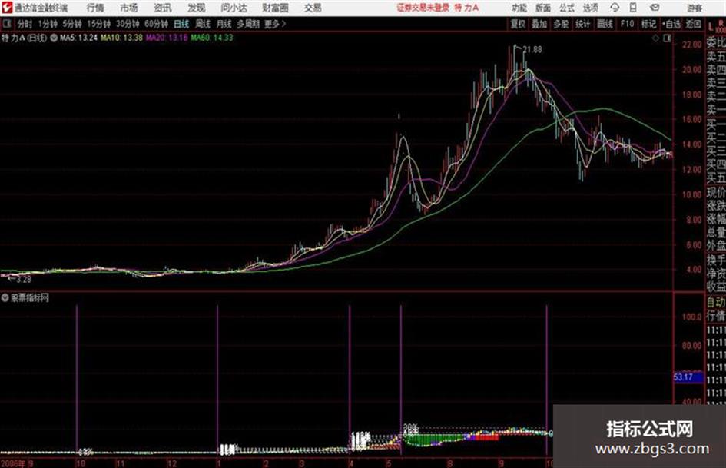Click the 游客 user label
Viewport: 726px width, 468px height.
click(x=694, y=8)
